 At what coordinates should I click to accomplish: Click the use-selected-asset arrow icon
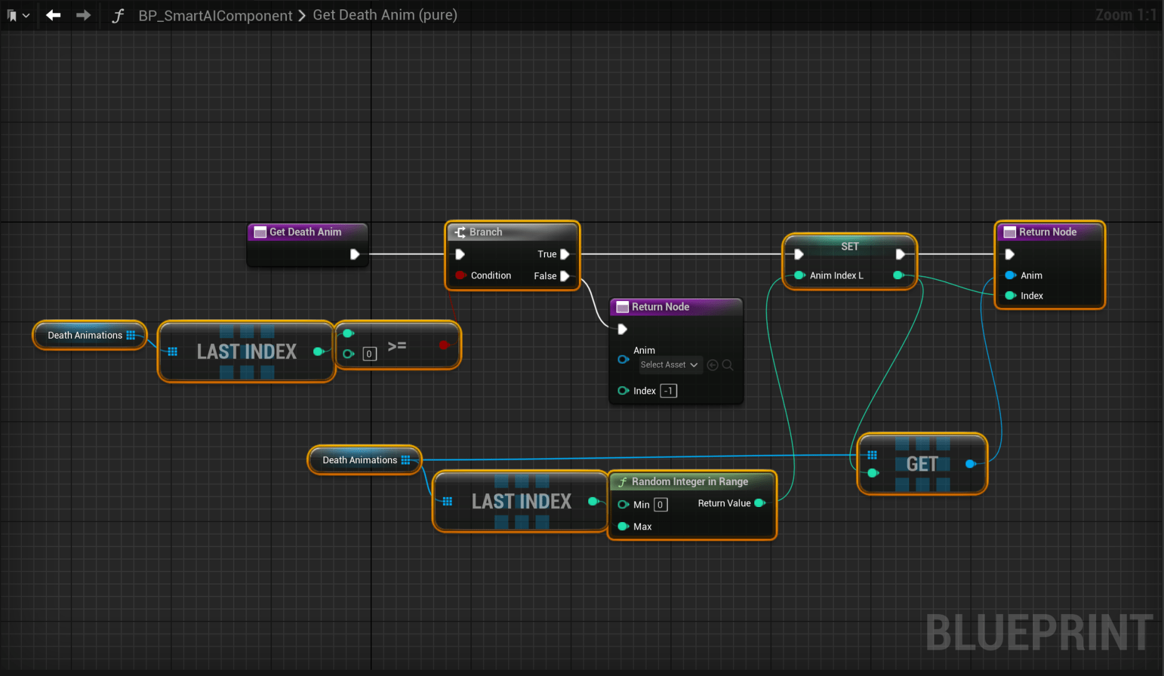tap(712, 365)
